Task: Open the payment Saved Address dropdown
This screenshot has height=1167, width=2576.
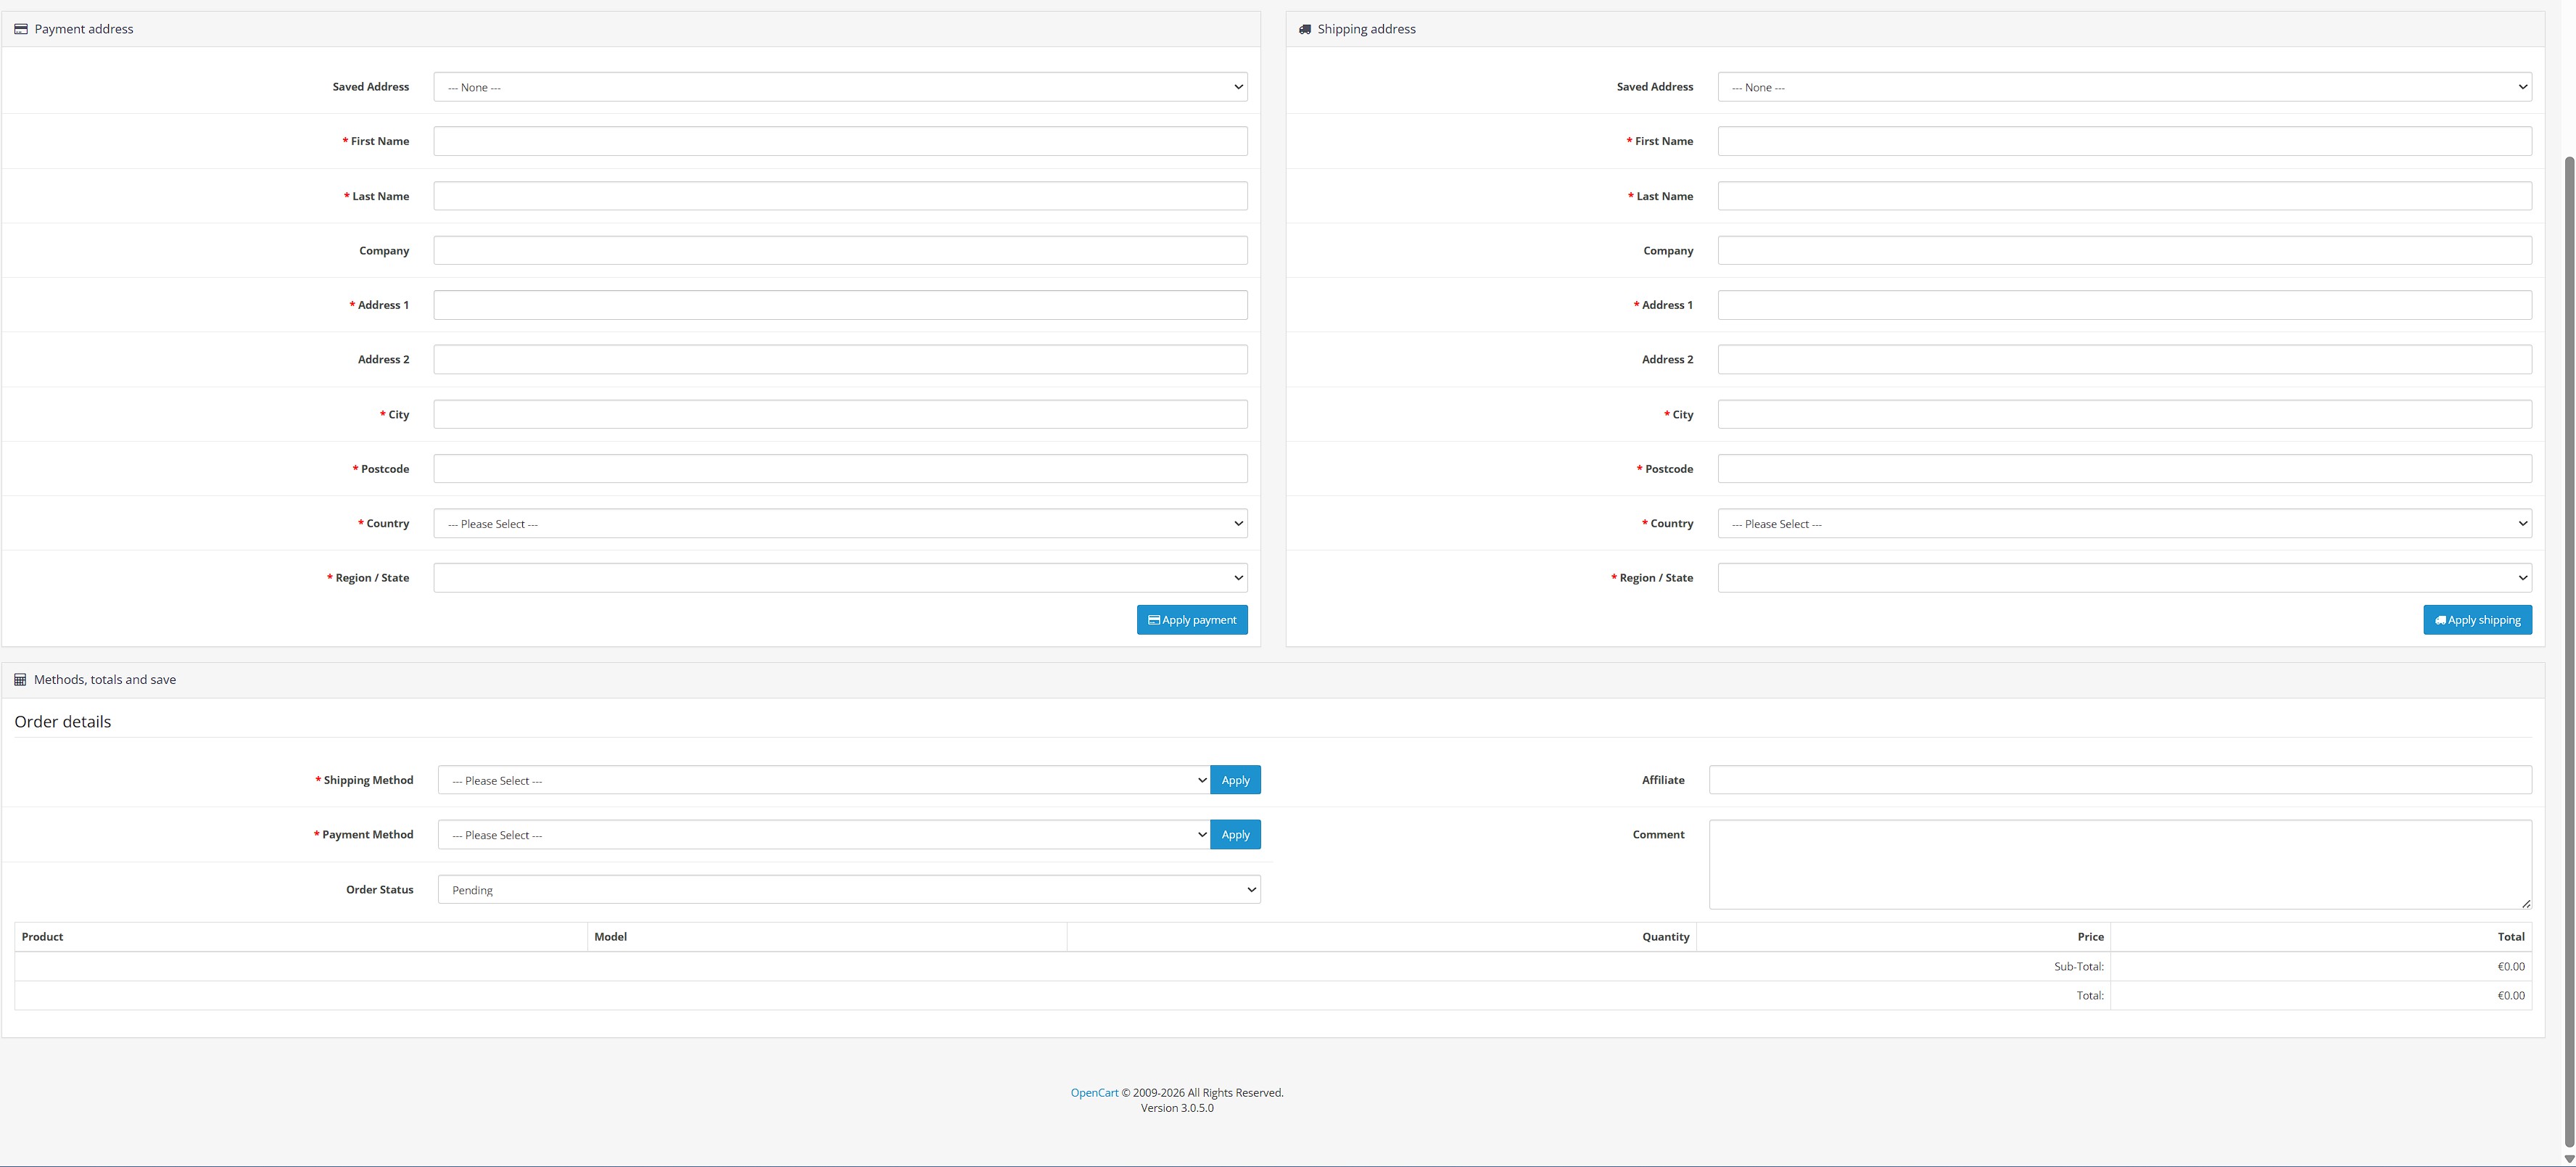Action: tap(840, 87)
